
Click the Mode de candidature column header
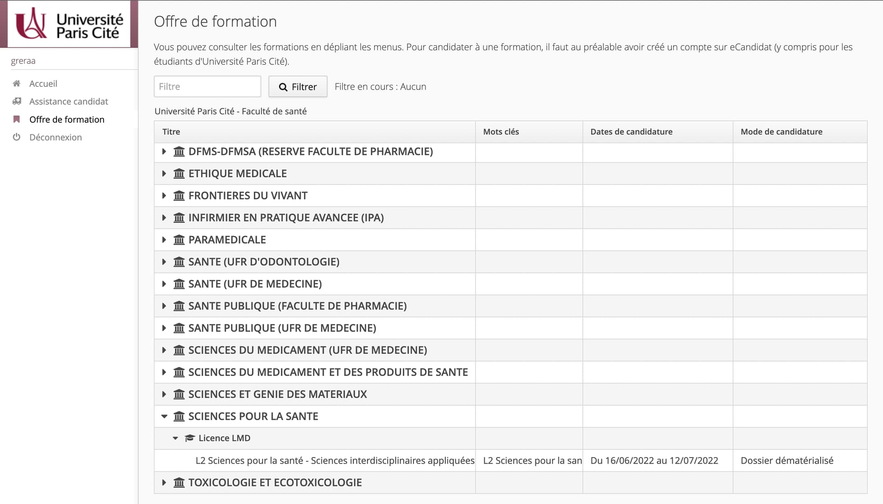800,132
